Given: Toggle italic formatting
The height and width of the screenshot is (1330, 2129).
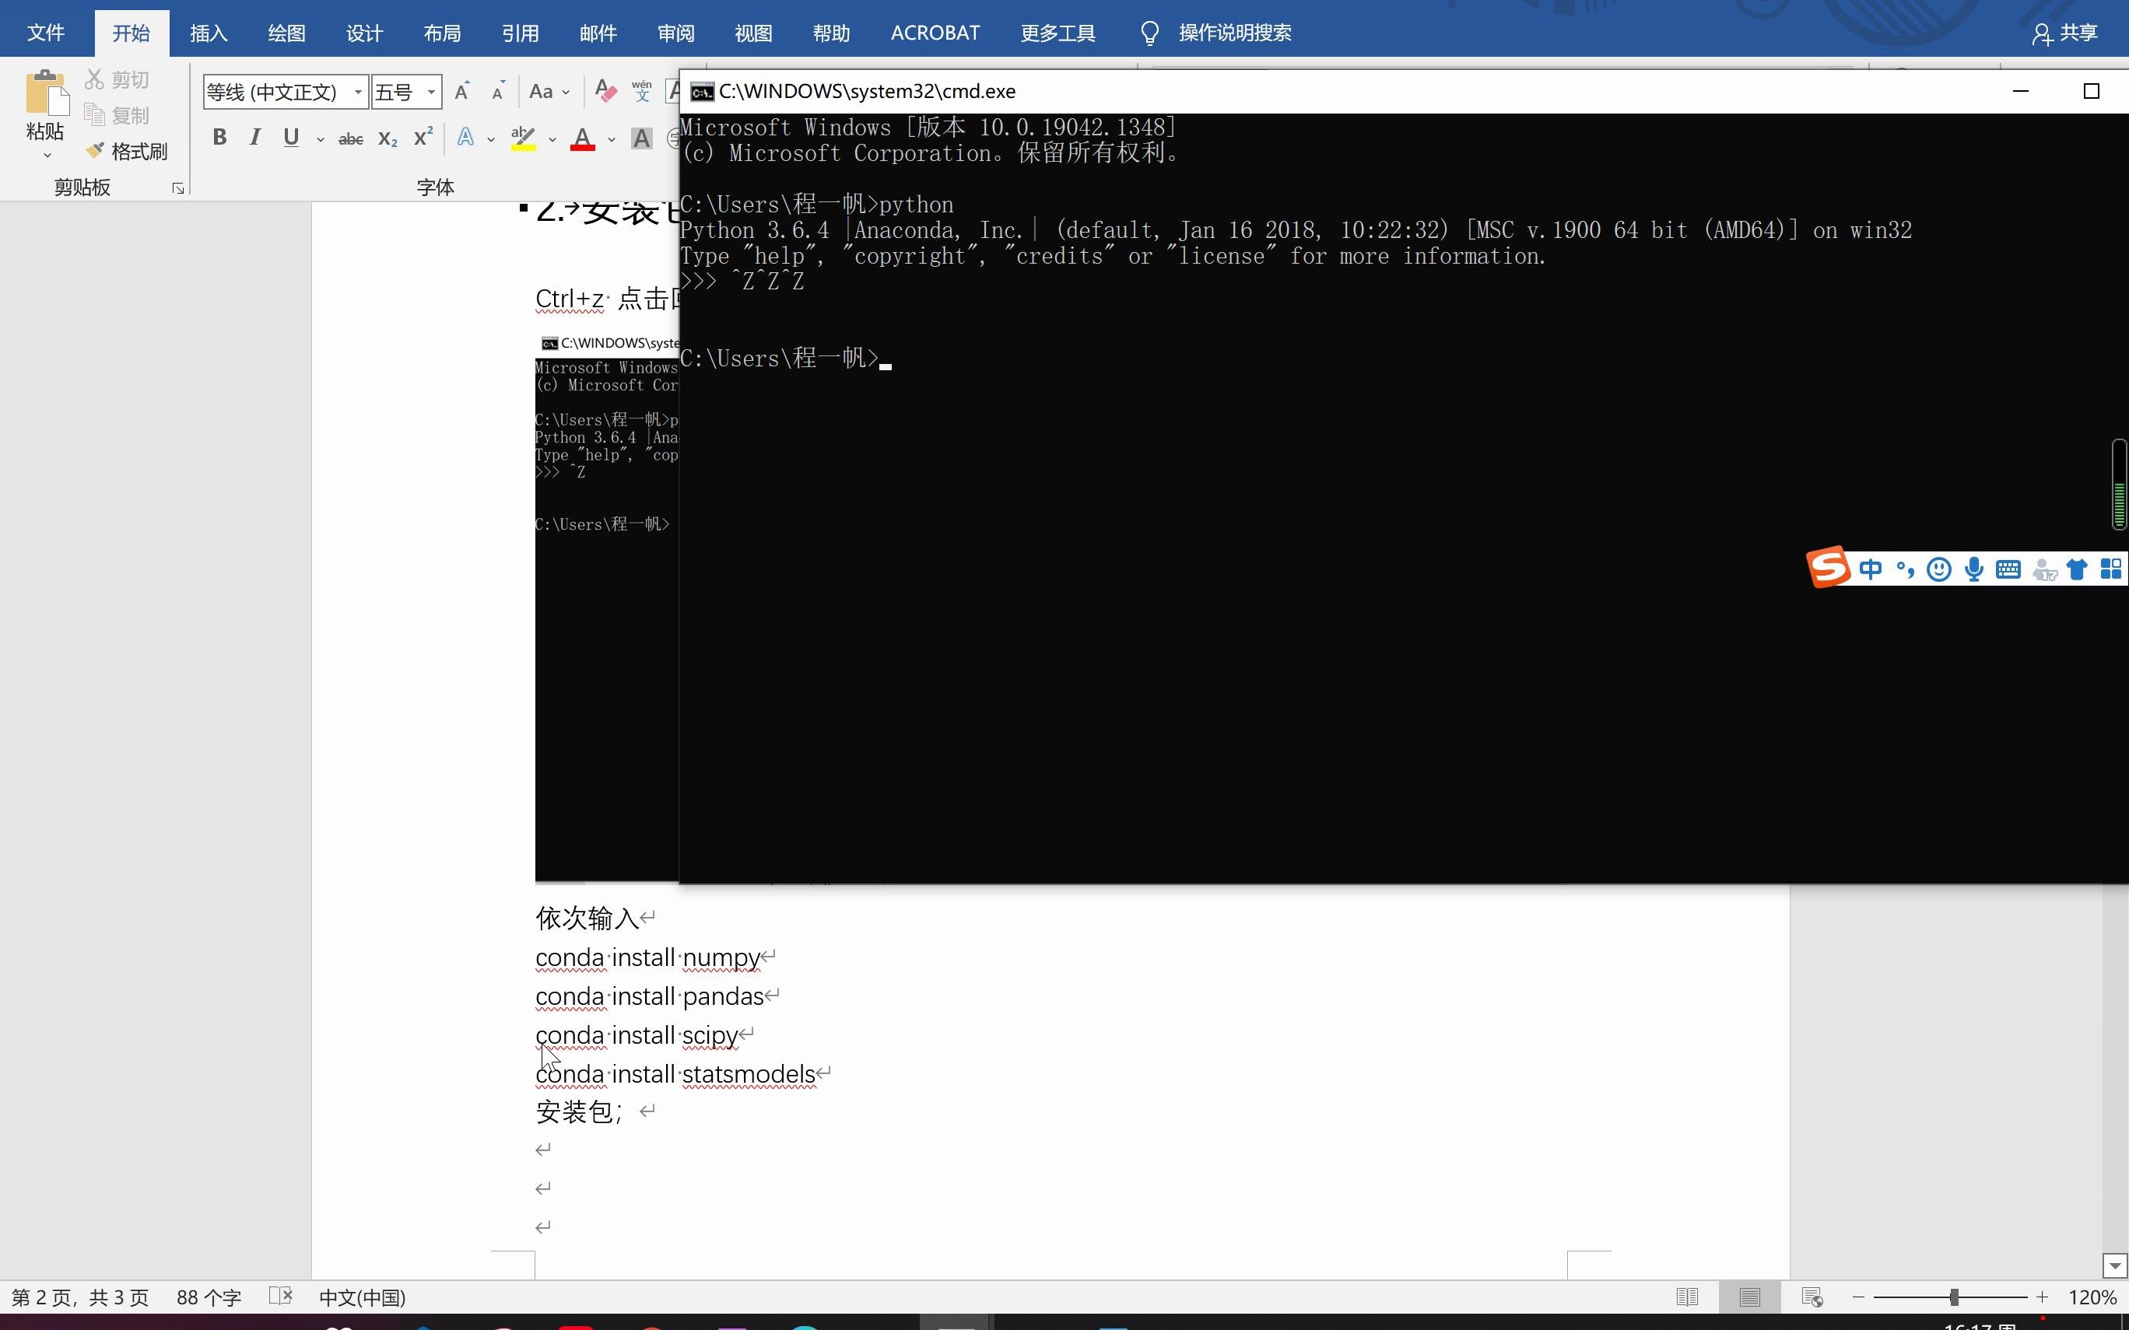Looking at the screenshot, I should (x=255, y=138).
